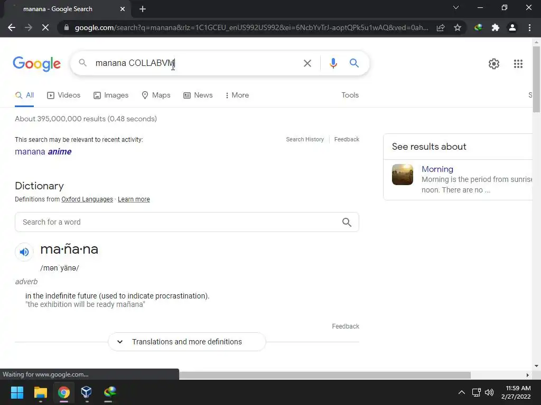The width and height of the screenshot is (541, 405).
Task: Start voice search with microphone icon
Action: click(x=333, y=63)
